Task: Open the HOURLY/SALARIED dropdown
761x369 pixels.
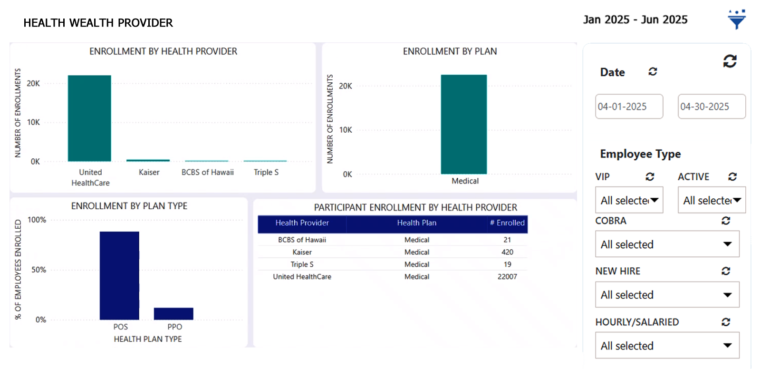Action: pos(667,346)
